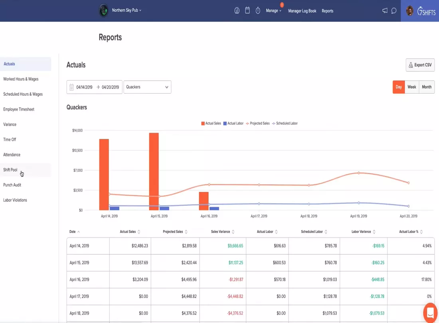The image size is (439, 323).
Task: Click the Export CSV button
Action: coord(420,65)
